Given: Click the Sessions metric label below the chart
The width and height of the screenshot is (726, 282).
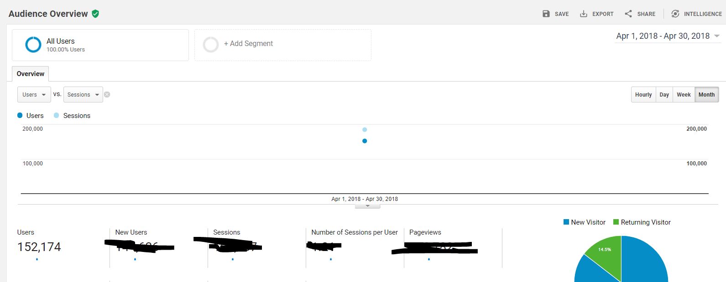Looking at the screenshot, I should click(227, 232).
